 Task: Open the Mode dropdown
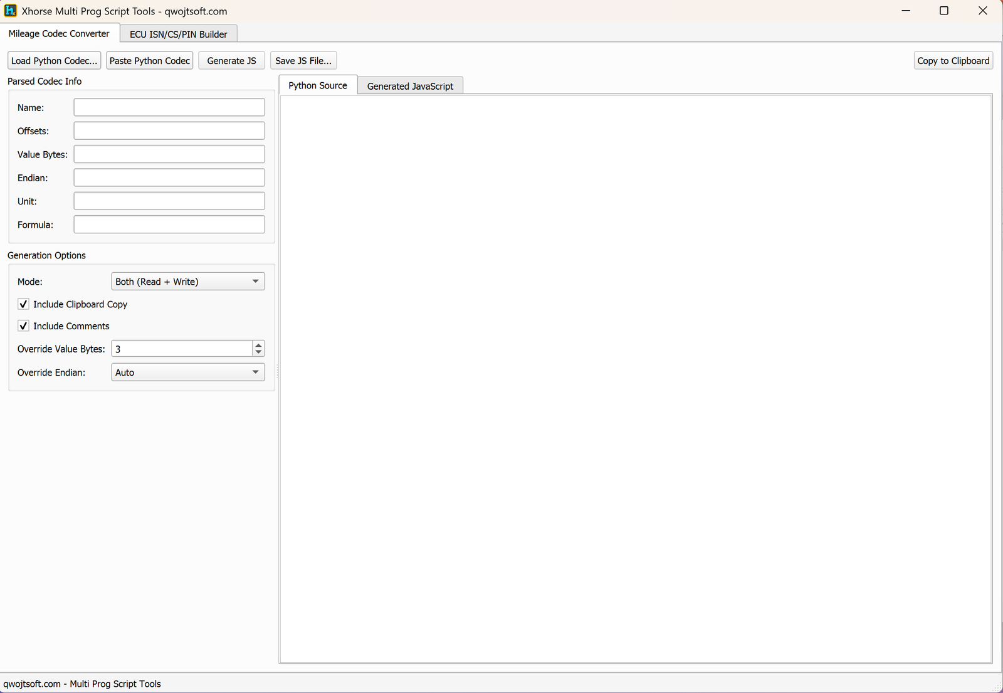pos(188,282)
